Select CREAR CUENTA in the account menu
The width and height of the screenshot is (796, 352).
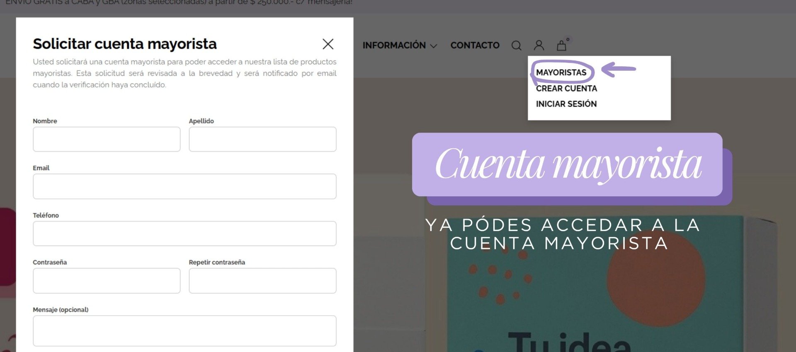(x=566, y=89)
